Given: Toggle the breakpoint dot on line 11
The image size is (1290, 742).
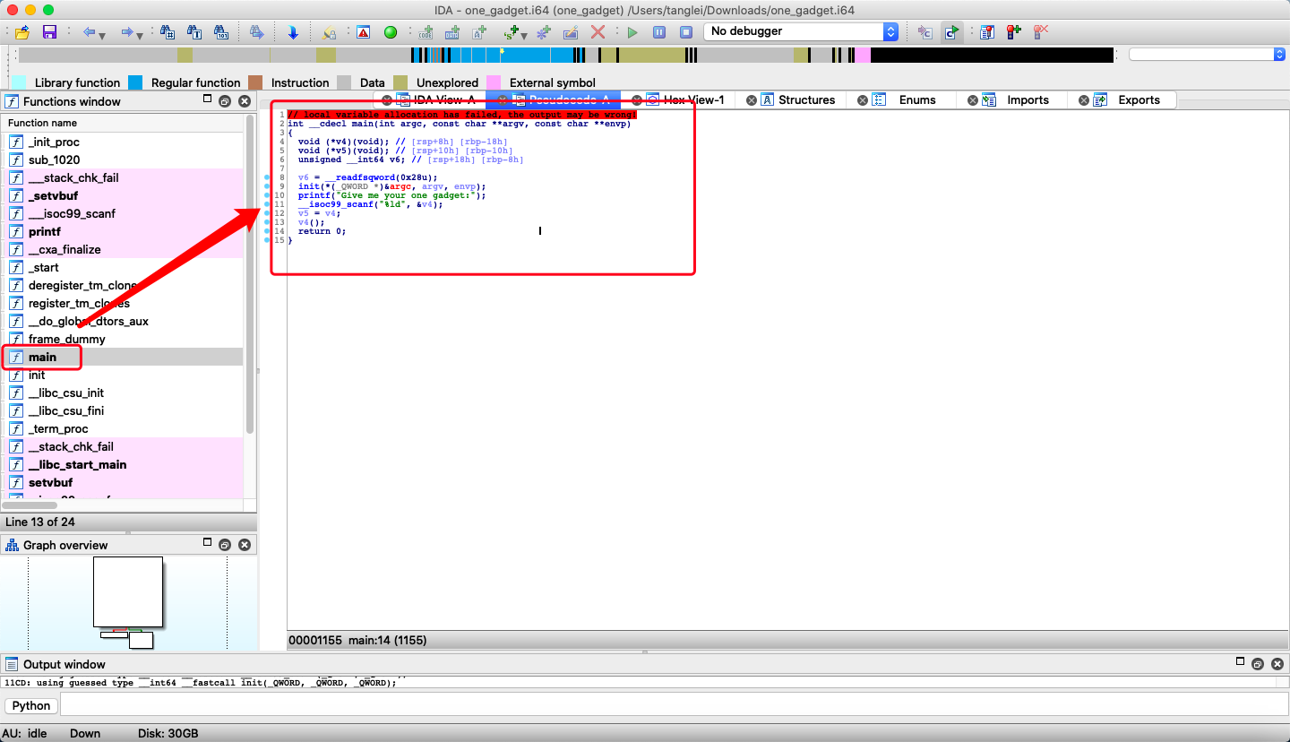Looking at the screenshot, I should [268, 204].
